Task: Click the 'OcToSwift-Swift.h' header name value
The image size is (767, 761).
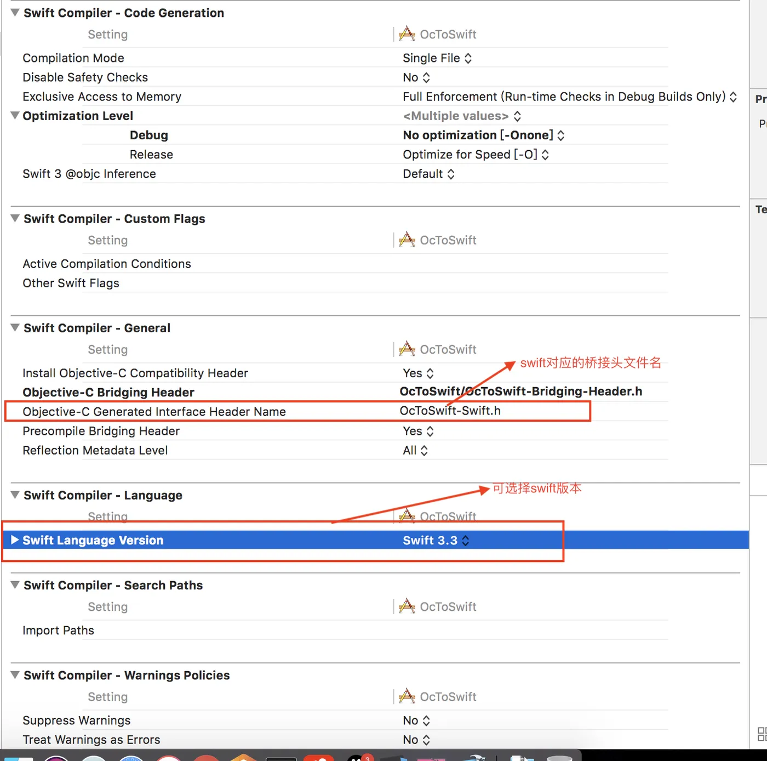Action: [x=450, y=411]
